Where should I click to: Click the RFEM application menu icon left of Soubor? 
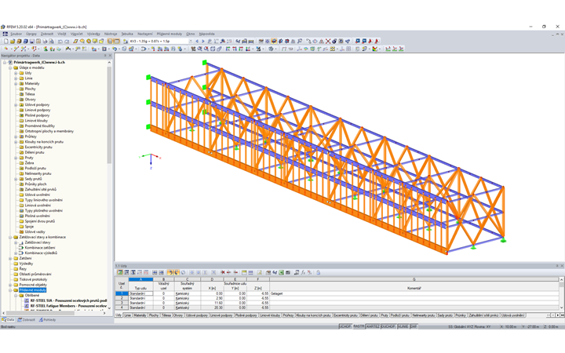click(x=5, y=34)
